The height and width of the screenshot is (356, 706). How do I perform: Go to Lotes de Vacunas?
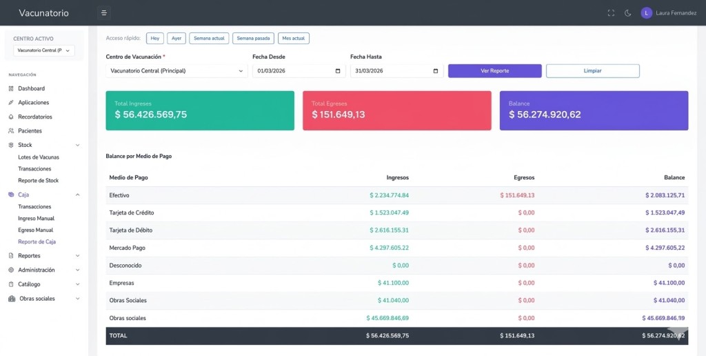click(39, 157)
